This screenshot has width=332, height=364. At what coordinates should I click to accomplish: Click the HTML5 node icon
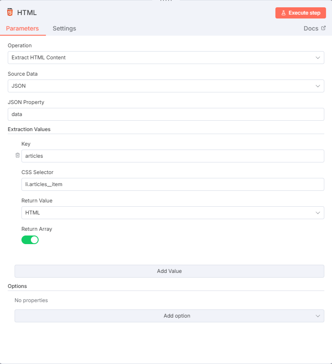[10, 12]
